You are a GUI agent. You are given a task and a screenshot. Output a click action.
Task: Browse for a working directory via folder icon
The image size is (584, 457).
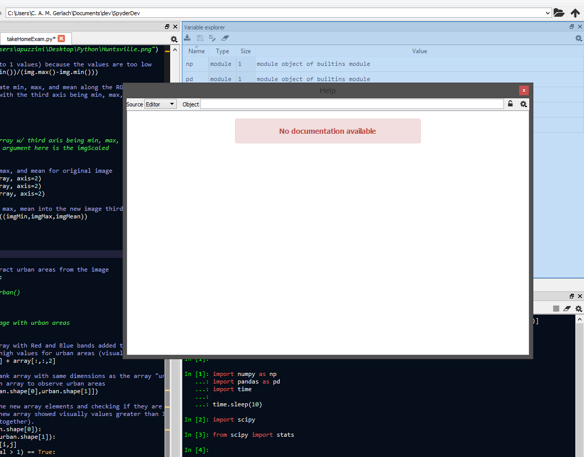[x=559, y=12]
